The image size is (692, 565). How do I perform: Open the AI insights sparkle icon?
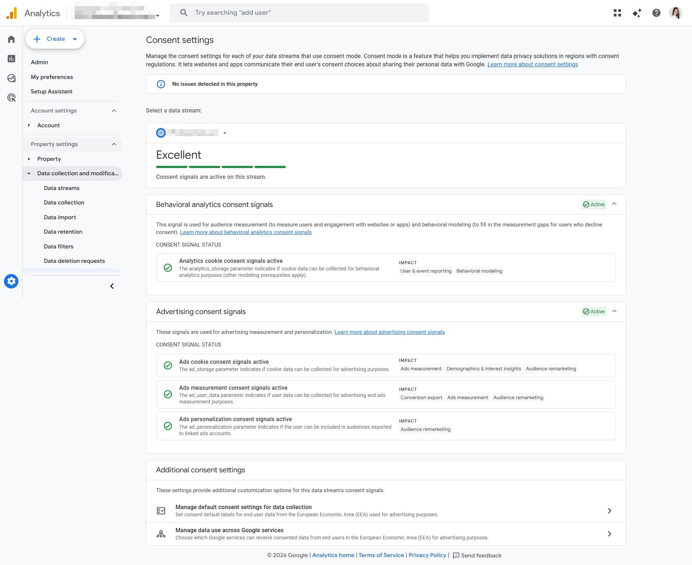click(636, 13)
